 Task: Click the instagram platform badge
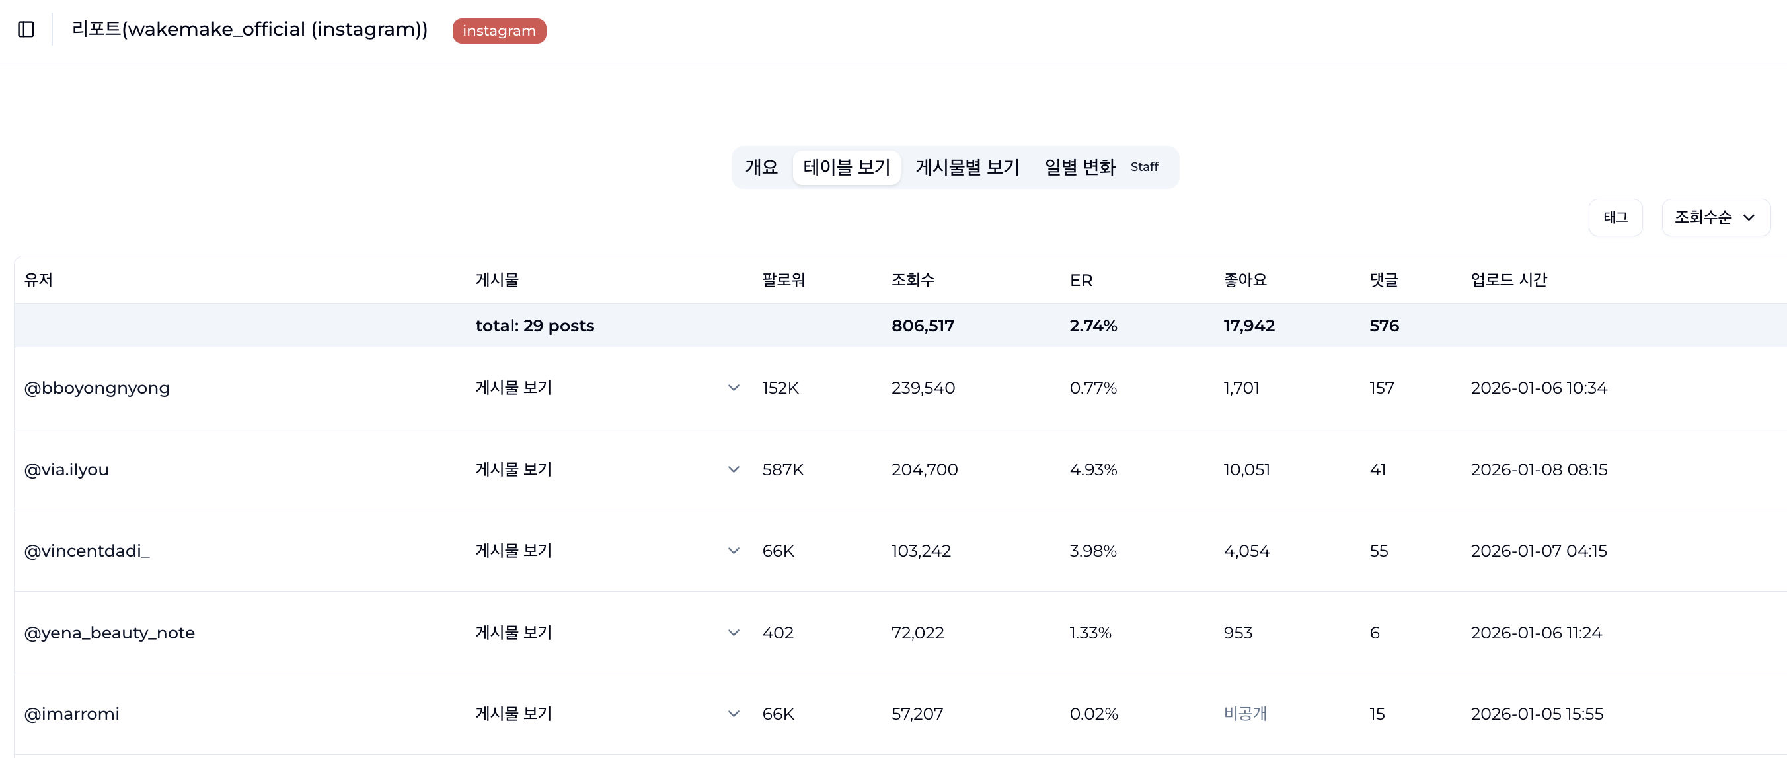[499, 31]
